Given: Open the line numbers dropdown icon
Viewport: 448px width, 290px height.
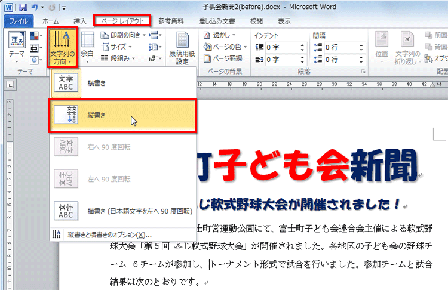Looking at the screenshot, I should [x=155, y=47].
